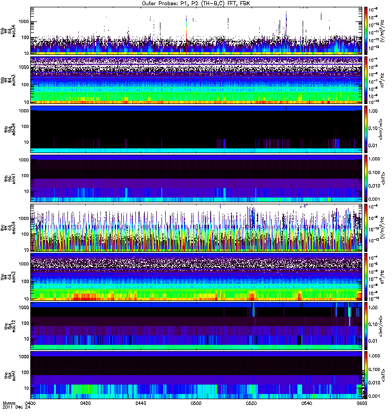Click the 10 tick label on thb fbk edc34 axis
The height and width of the screenshot is (418, 392).
pyautogui.click(x=26, y=142)
